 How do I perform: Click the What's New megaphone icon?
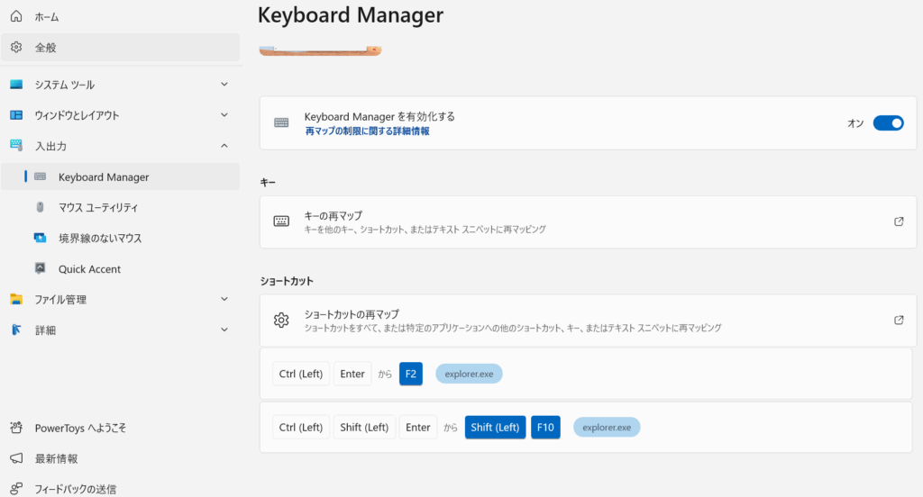pyautogui.click(x=16, y=458)
